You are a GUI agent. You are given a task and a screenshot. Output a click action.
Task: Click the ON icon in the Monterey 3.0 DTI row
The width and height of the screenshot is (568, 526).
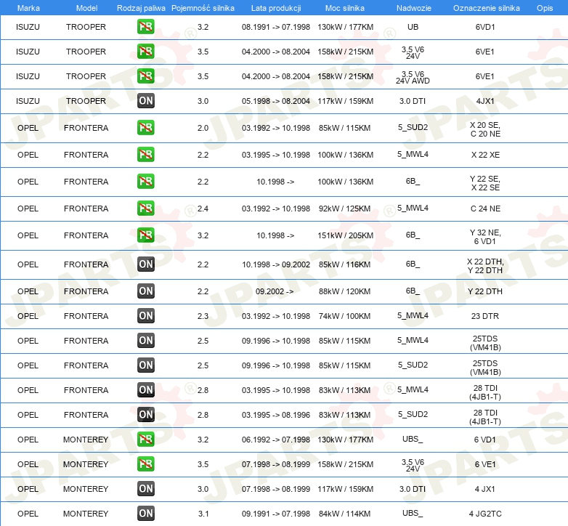point(146,488)
